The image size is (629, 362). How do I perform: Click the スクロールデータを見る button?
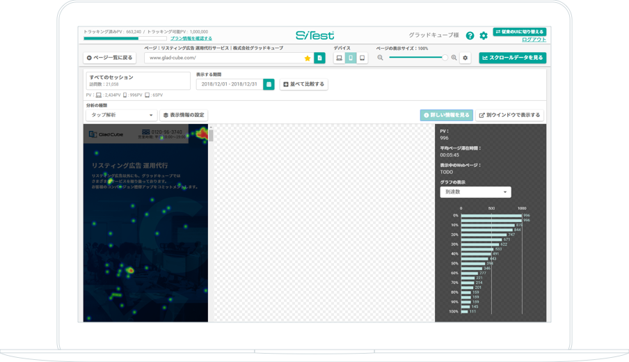pyautogui.click(x=512, y=58)
